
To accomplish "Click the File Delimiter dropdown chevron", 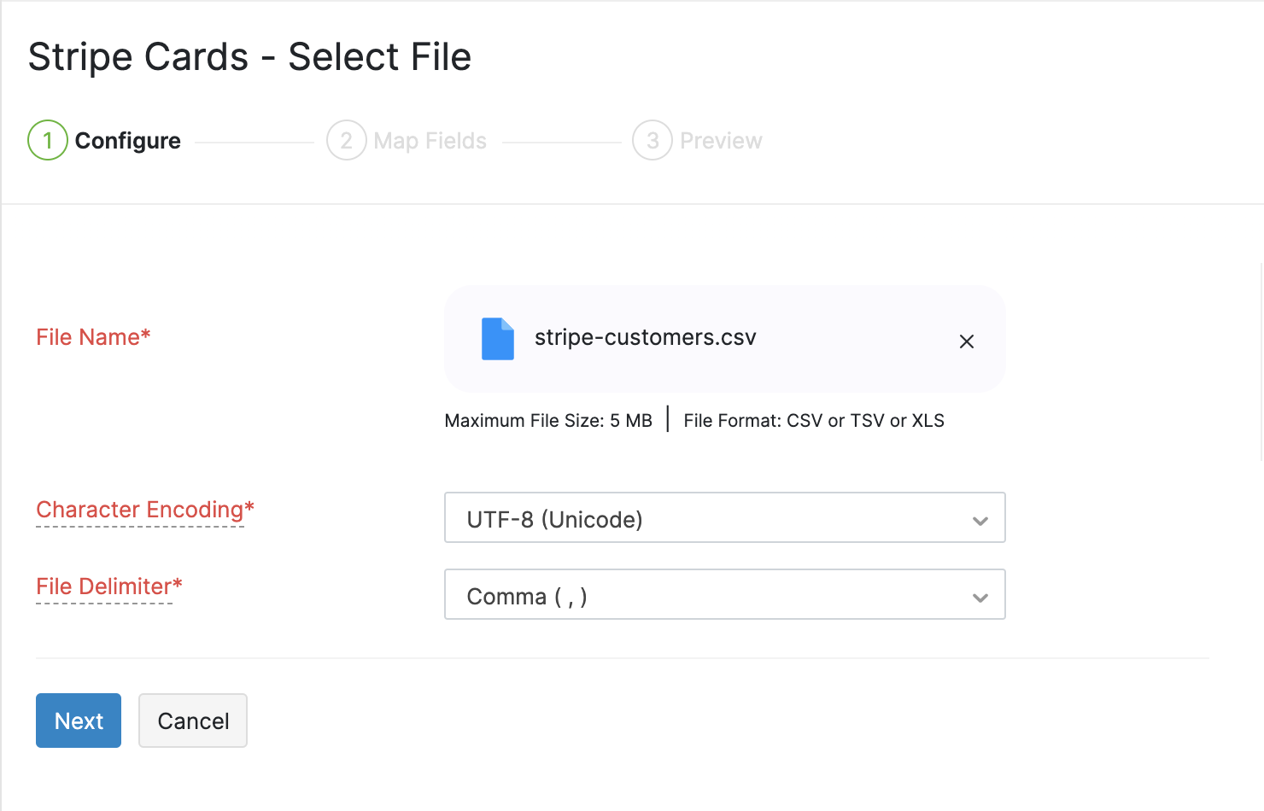I will pos(980,596).
